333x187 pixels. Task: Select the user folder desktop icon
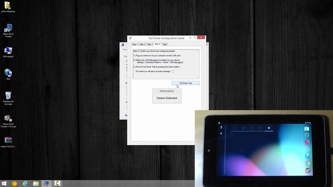(8, 7)
